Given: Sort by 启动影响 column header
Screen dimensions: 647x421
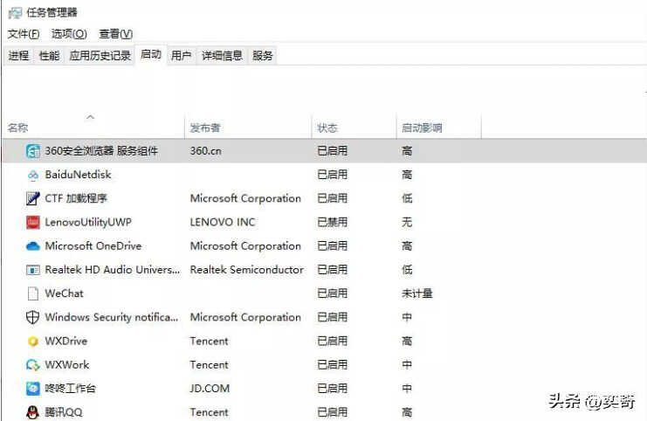Looking at the screenshot, I should pos(422,128).
